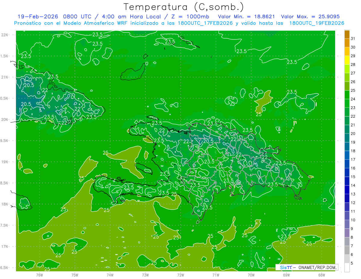Pick the teal swatch between 19 and 20
The width and height of the screenshot is (361, 279).
click(x=347, y=138)
